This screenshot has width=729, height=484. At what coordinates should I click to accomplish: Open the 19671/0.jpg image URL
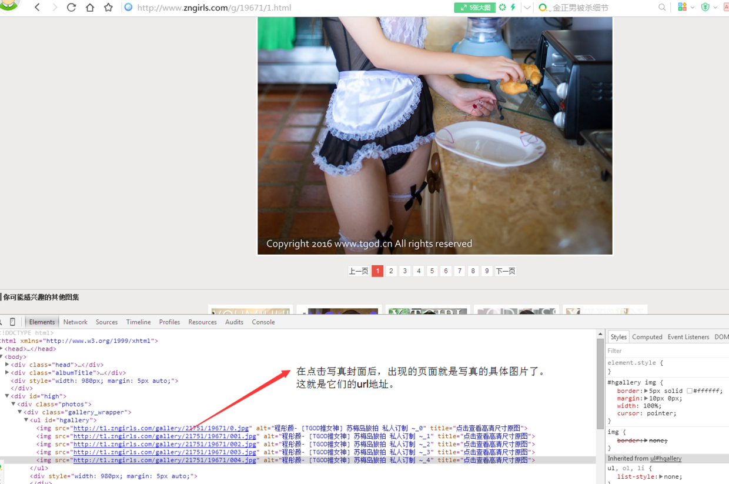pos(160,428)
